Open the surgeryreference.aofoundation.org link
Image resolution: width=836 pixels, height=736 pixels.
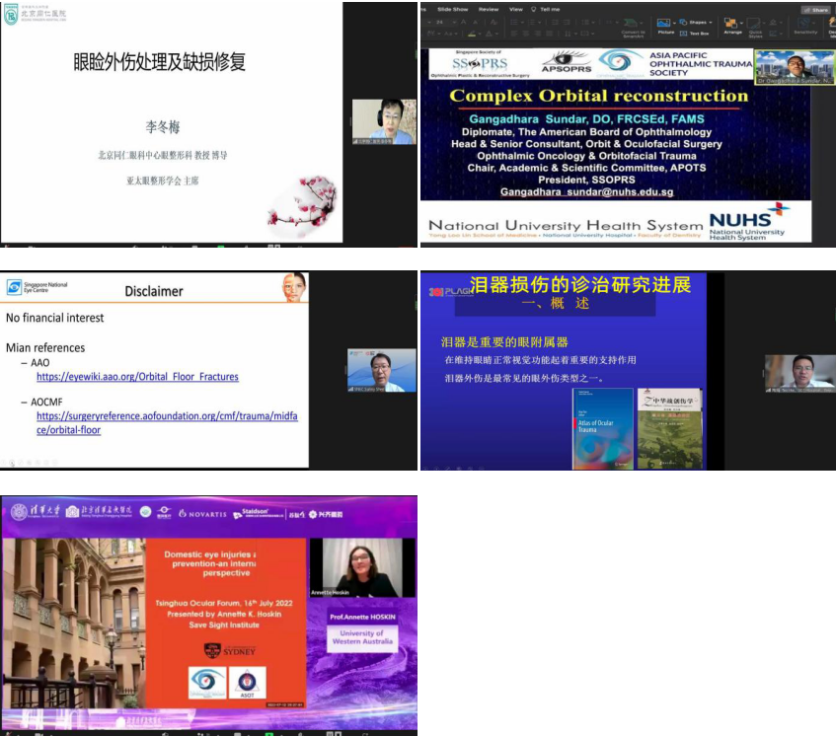166,423
